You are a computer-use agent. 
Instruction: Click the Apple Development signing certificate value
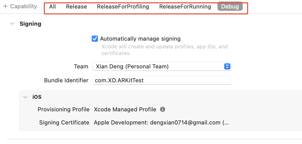[x=161, y=123]
